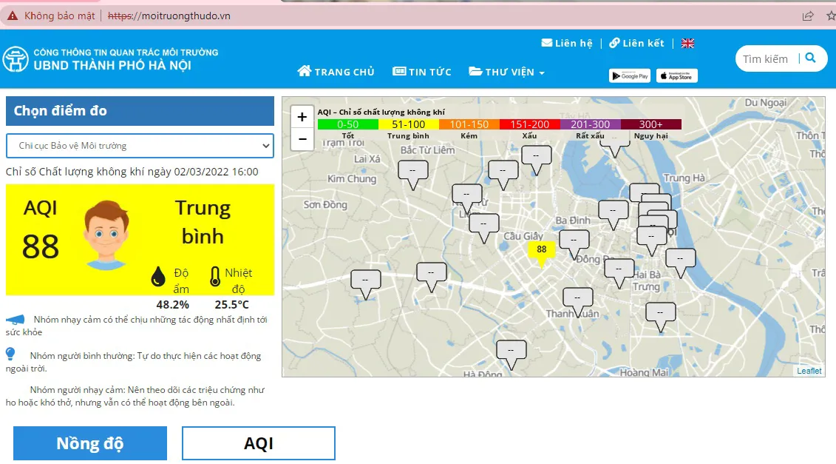Zoom in on the map with plus button

(302, 117)
